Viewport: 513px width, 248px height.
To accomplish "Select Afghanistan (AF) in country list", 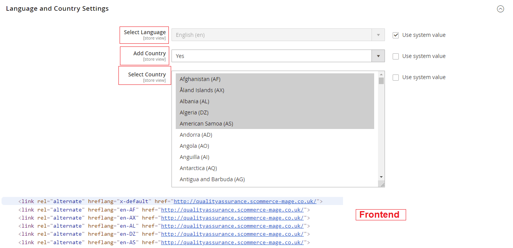I will click(200, 79).
